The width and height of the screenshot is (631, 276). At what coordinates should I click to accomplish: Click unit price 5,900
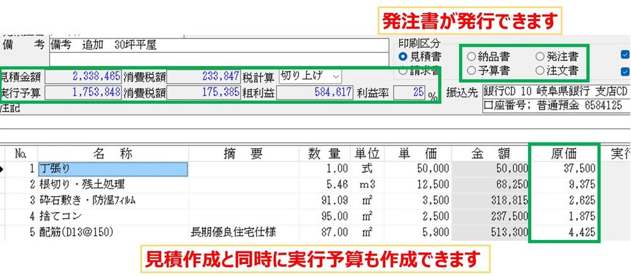coord(418,233)
